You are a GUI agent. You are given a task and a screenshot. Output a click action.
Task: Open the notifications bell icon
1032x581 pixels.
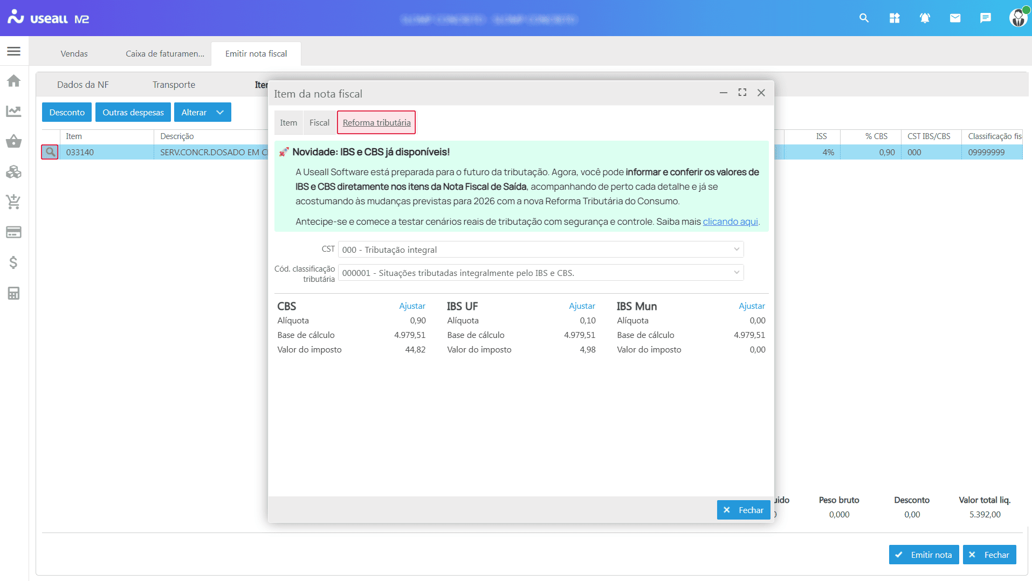pyautogui.click(x=925, y=18)
